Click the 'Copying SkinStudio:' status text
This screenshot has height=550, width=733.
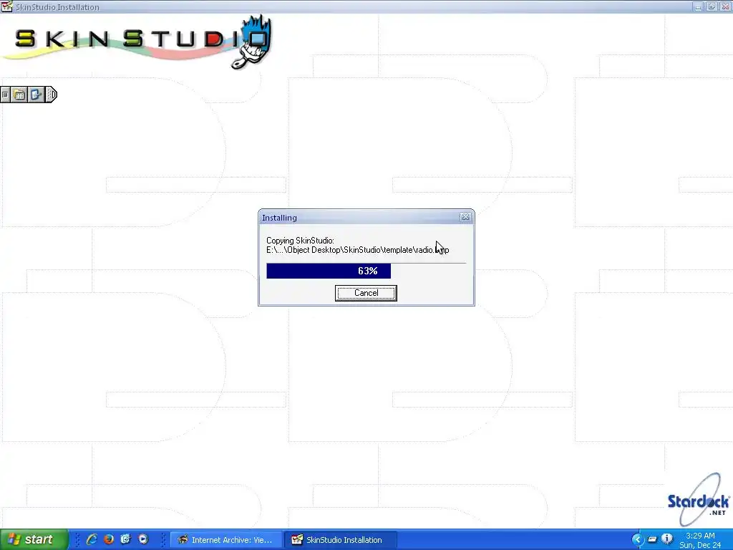pyautogui.click(x=300, y=241)
